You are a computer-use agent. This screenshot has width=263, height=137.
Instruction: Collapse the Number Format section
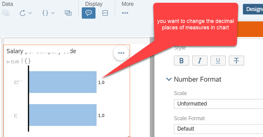click(169, 79)
